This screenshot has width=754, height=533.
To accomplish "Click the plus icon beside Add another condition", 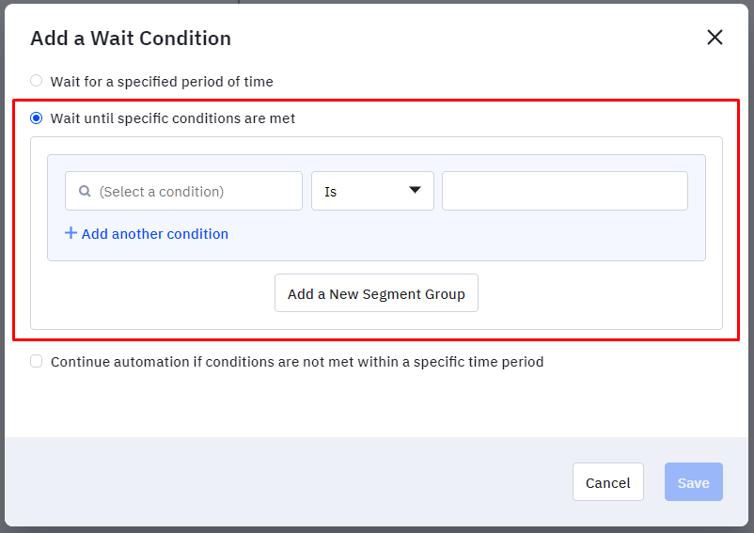I will click(x=71, y=233).
